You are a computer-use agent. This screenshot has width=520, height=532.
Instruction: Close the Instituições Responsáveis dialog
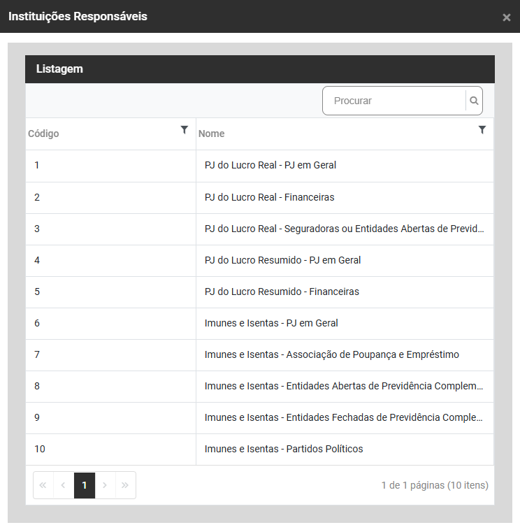[x=506, y=17]
